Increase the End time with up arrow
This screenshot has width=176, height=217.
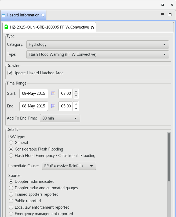click(x=76, y=104)
